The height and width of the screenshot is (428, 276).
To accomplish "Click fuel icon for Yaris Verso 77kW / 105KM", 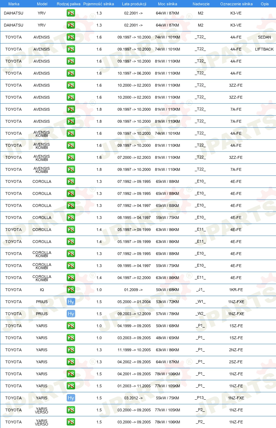I will click(x=71, y=410).
